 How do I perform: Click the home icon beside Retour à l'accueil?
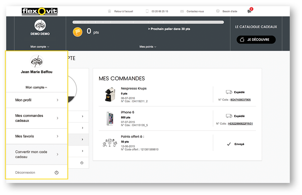point(109,11)
